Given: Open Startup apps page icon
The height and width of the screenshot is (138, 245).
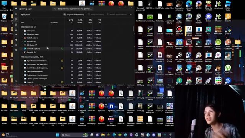Looking at the screenshot, I should point(16,35).
